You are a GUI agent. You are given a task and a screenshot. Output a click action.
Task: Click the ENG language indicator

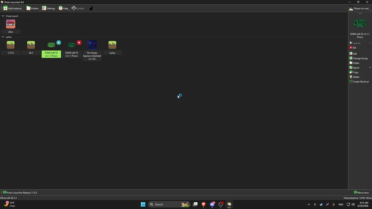pos(341,204)
